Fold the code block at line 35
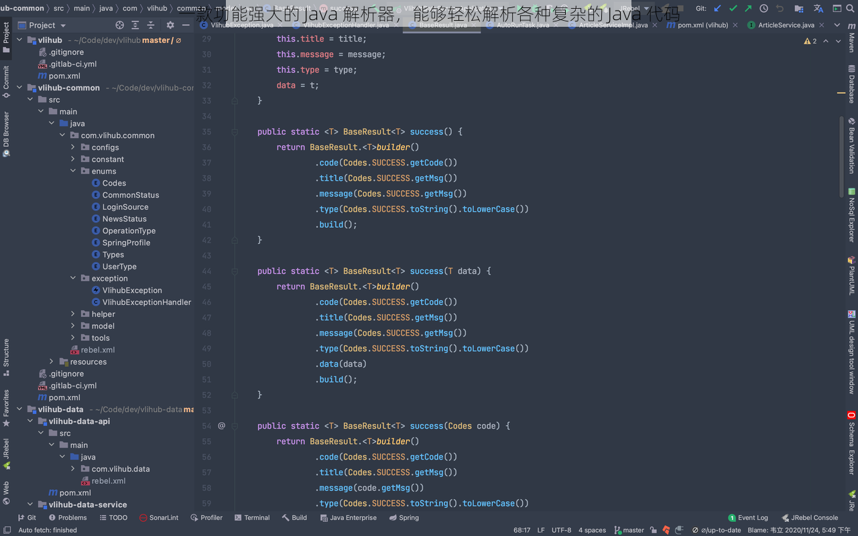Screen dimensions: 858x536 point(235,132)
